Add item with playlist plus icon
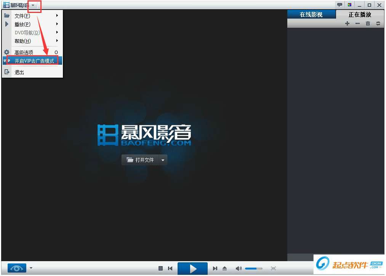 click(348, 24)
